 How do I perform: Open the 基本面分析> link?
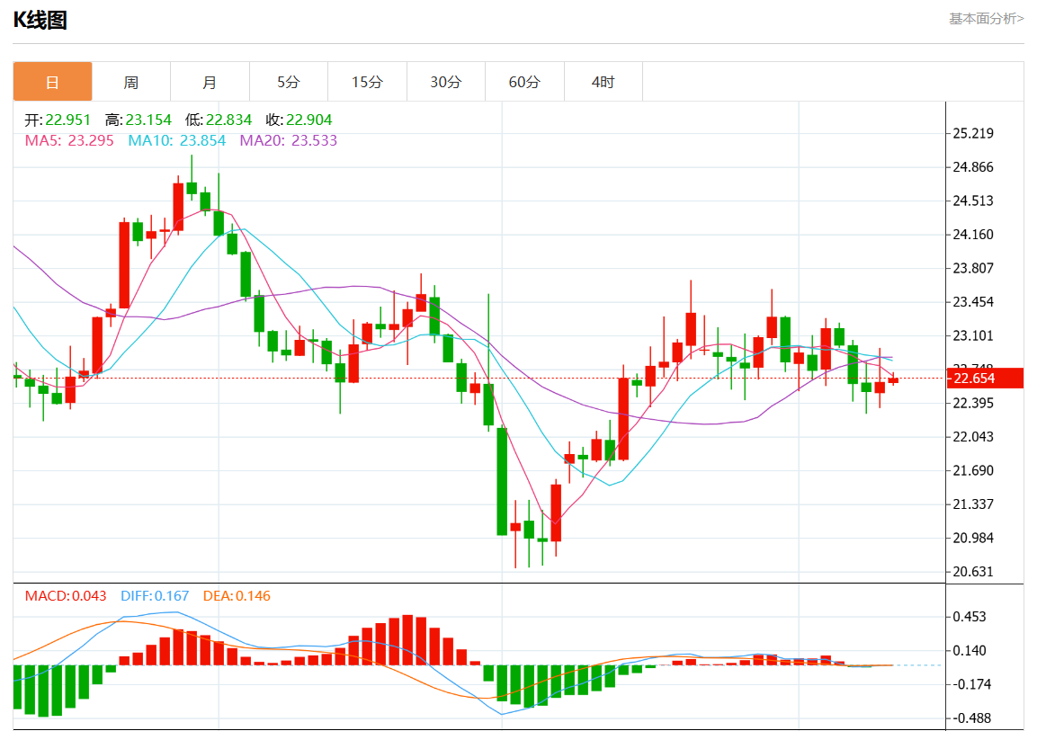(986, 19)
